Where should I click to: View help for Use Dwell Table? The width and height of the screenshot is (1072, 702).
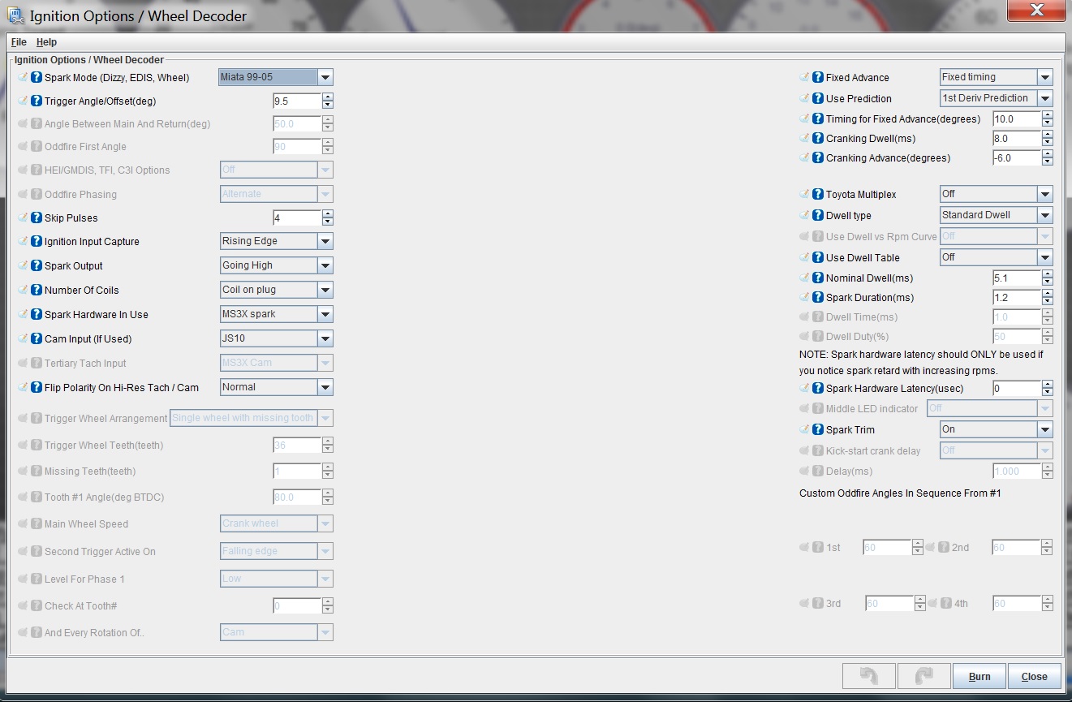pyautogui.click(x=818, y=258)
